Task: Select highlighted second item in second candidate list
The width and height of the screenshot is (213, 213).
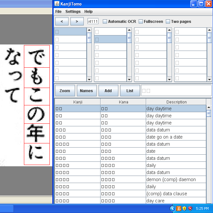Action: tap(111, 39)
